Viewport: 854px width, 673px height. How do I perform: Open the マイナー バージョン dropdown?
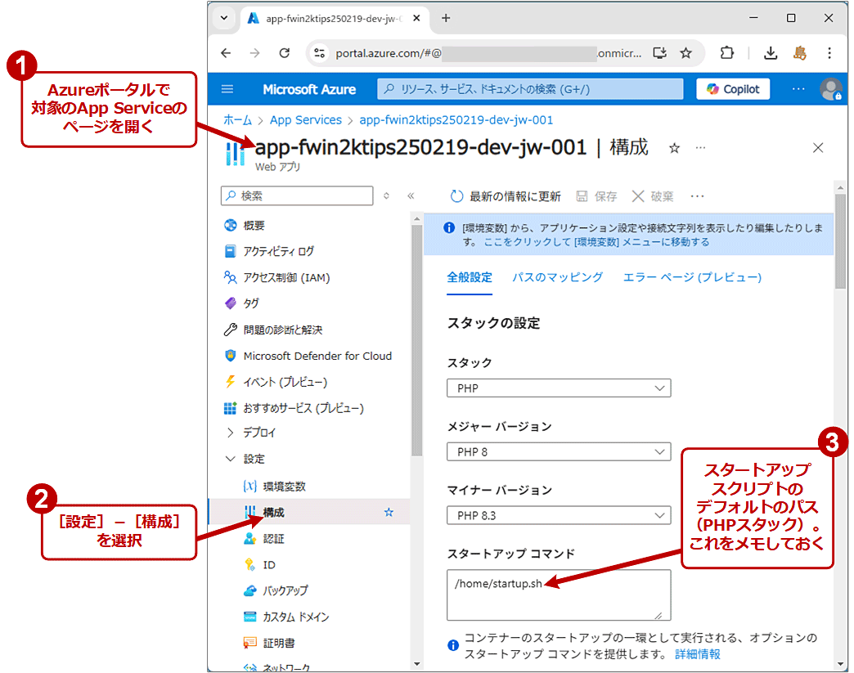tap(558, 515)
